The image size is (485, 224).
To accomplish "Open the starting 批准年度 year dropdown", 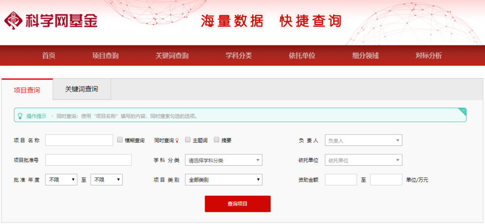I will 62,180.
